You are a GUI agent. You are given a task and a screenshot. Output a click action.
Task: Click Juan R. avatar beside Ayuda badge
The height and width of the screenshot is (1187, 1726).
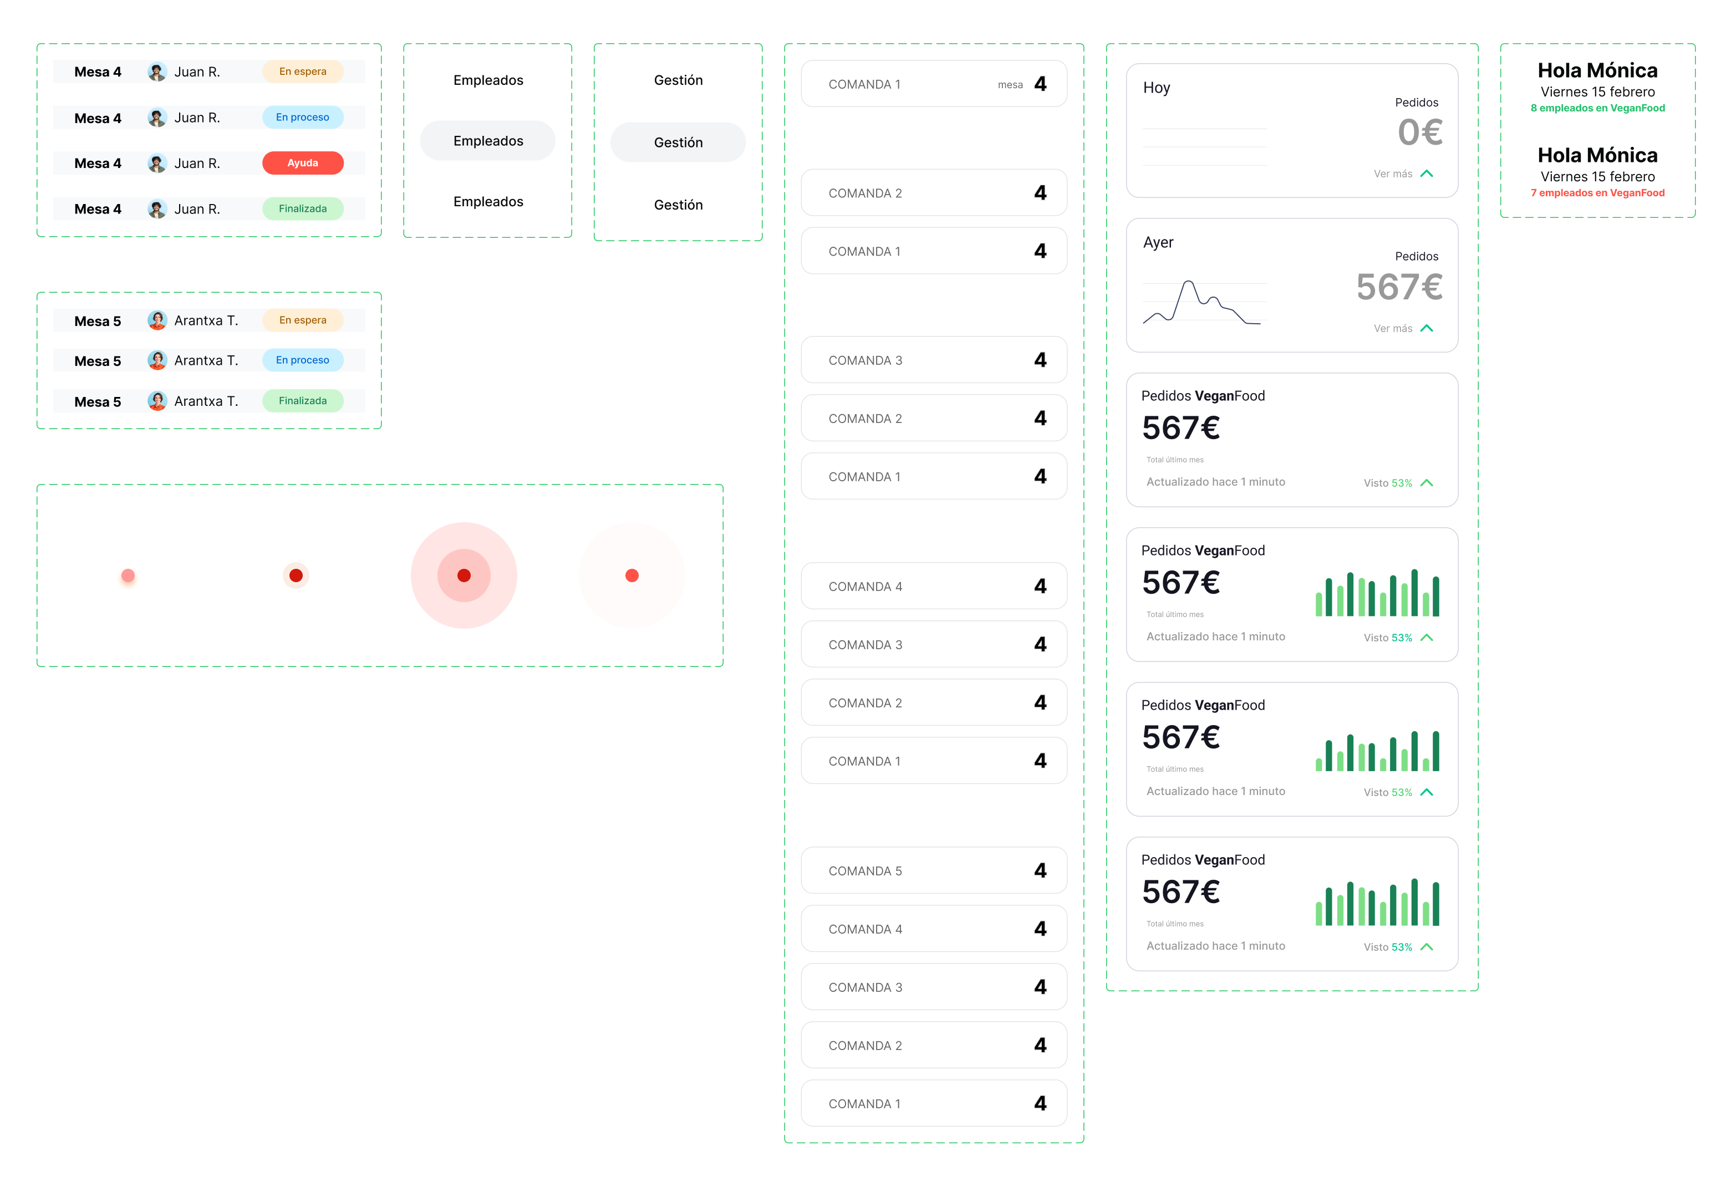click(x=157, y=164)
